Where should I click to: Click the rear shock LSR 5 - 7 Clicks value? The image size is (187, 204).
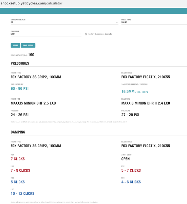[x=131, y=170]
